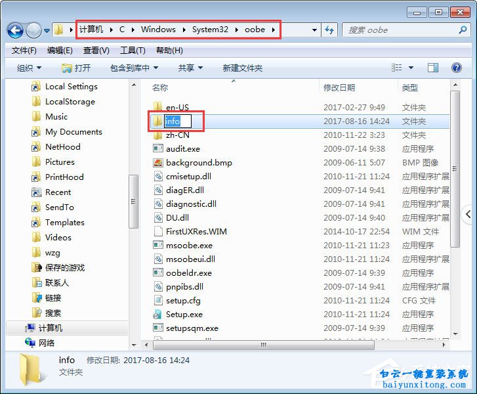This screenshot has width=477, height=394.
Task: Open the 编辑(E) menu
Action: (60, 51)
